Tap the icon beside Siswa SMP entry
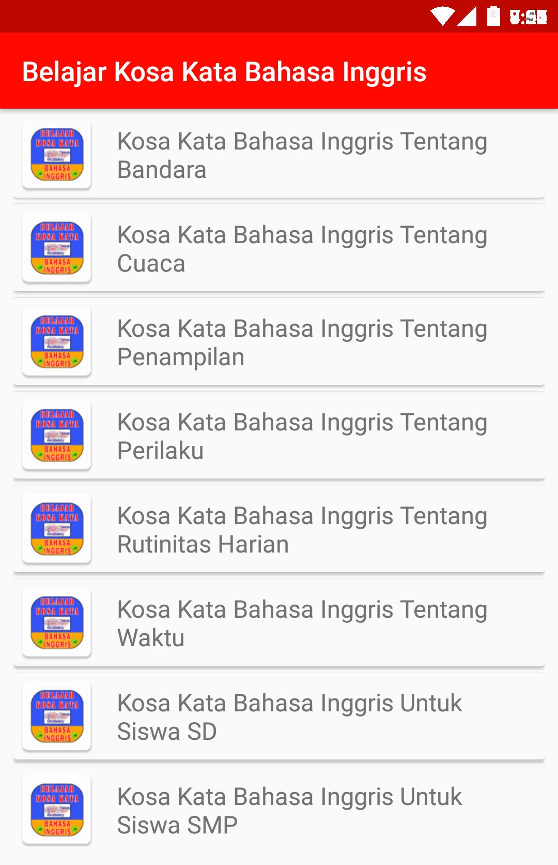Screen dimensions: 558x865 coord(57,810)
